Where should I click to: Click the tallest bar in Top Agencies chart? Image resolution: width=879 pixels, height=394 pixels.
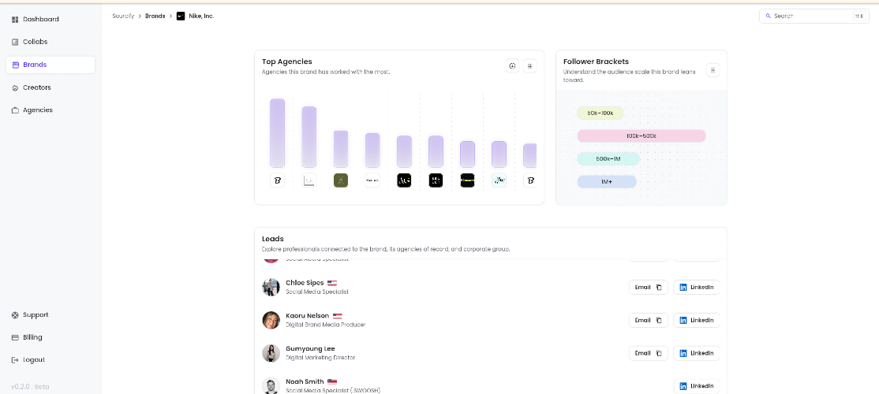pos(278,133)
